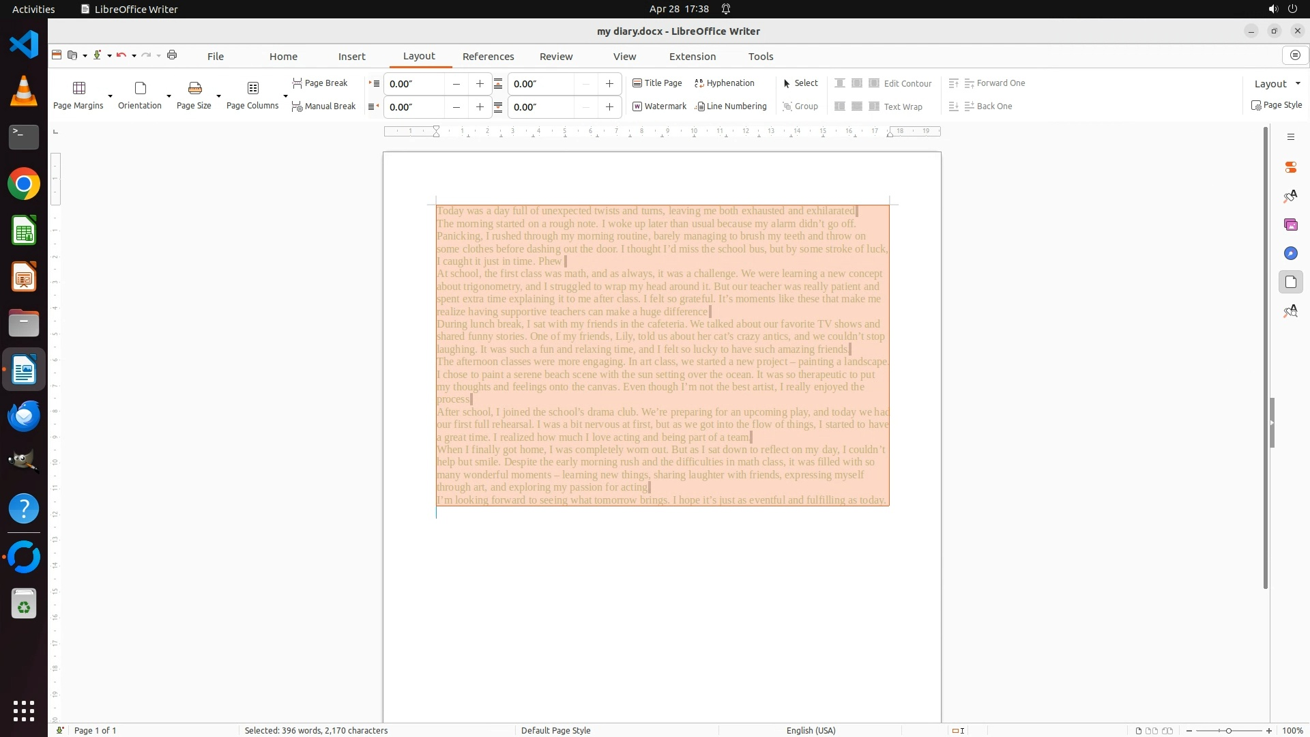Screen dimensions: 1310x737
Task: Click the Orientation page icon
Action: tap(140, 88)
